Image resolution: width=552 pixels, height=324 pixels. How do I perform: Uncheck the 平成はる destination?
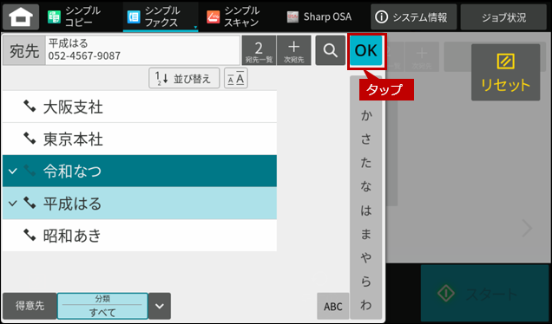coord(140,203)
